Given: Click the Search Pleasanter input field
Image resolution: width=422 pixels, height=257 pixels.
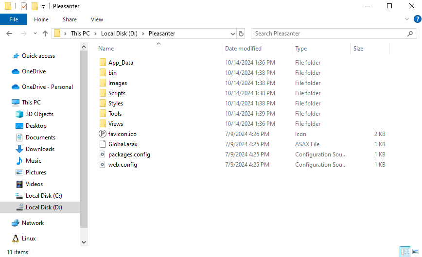Looking at the screenshot, I should coord(328,34).
